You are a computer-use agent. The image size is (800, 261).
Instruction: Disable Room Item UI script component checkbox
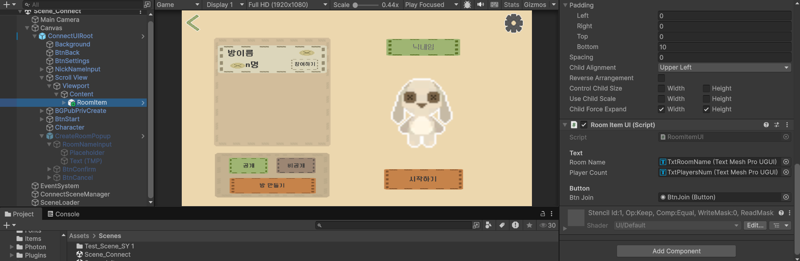(584, 125)
